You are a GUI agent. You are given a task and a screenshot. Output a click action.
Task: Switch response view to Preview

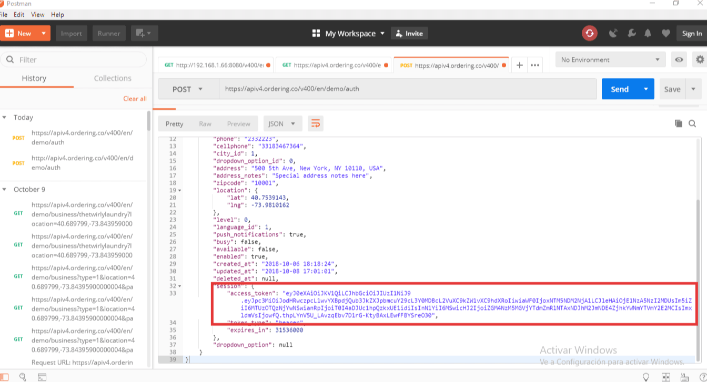pos(239,123)
